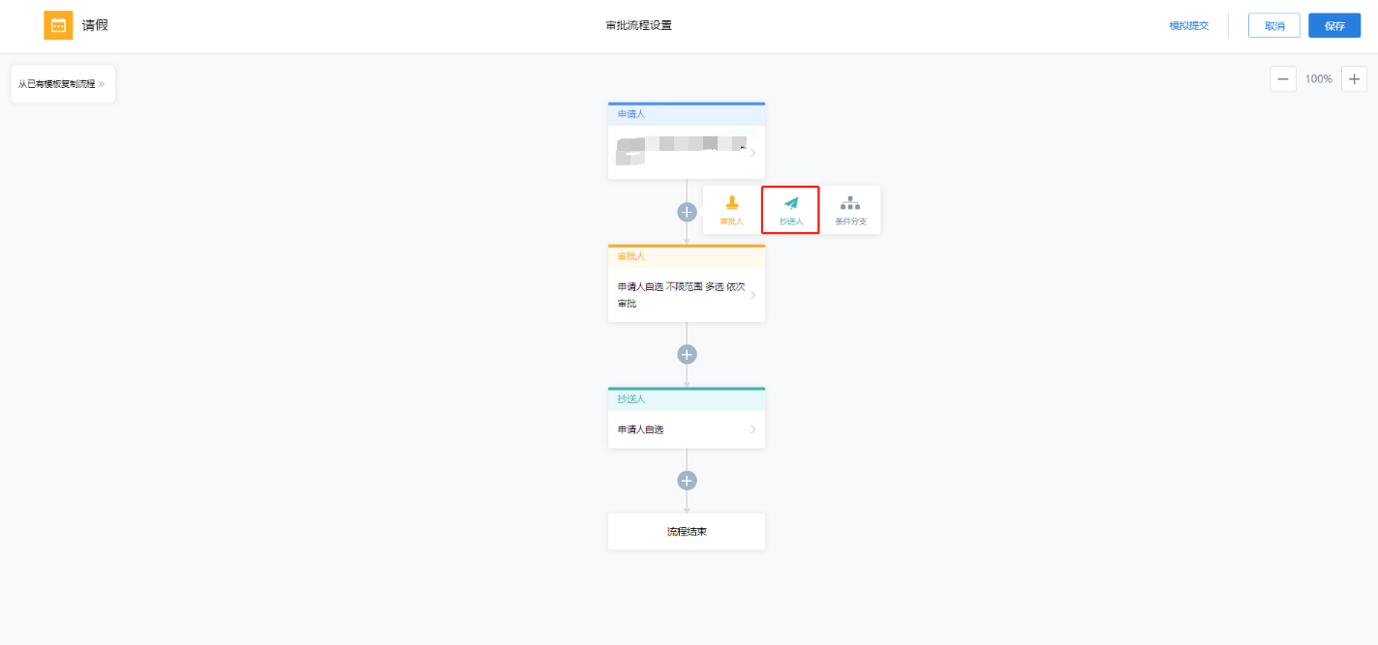Viewport: 1378px width, 645px height.
Task: Select the 抄送人 node header
Action: [687, 398]
